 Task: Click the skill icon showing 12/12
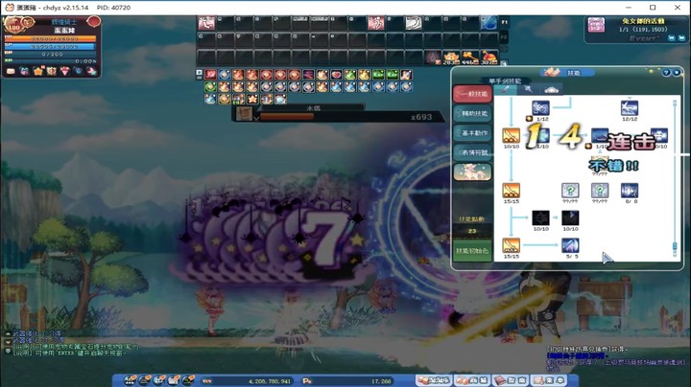(x=630, y=108)
